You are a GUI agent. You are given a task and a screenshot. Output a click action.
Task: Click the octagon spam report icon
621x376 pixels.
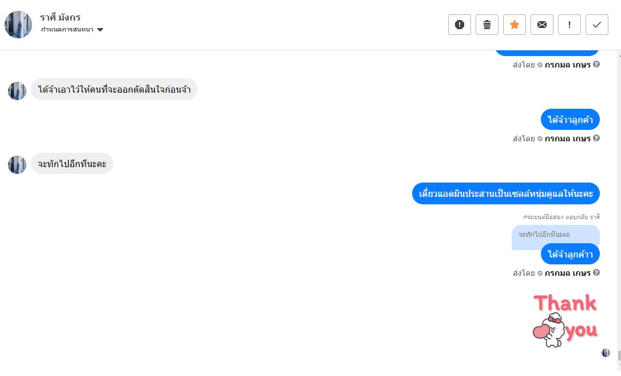coord(460,25)
